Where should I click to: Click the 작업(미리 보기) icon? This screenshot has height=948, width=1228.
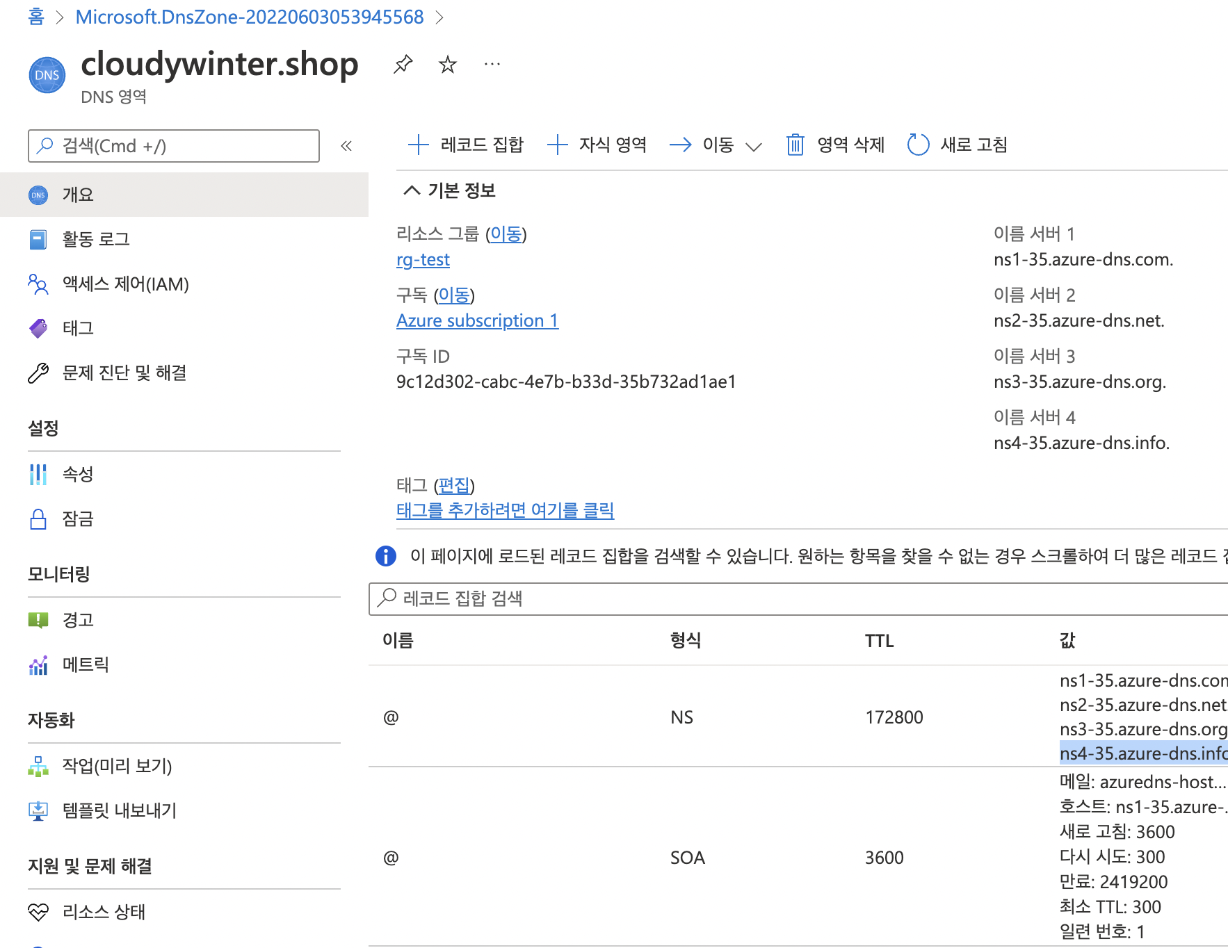[x=38, y=766]
